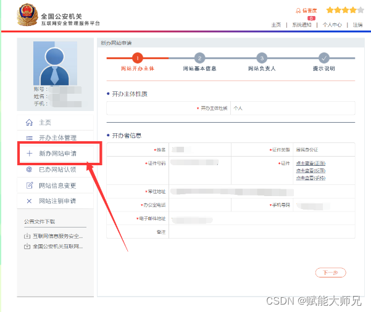This screenshot has height=312, width=371.
Task: Click the 手机号码 input field
Action: point(324,205)
